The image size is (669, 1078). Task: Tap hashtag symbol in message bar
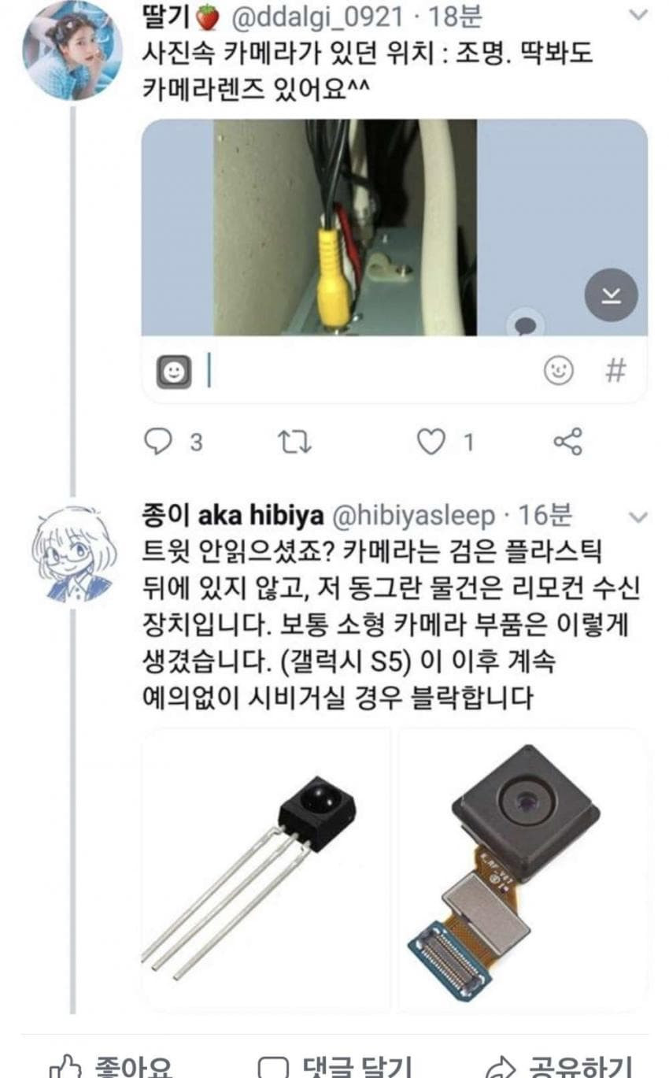click(615, 370)
